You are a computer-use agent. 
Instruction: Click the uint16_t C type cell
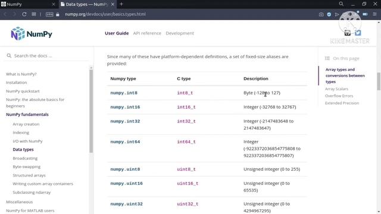(x=188, y=184)
